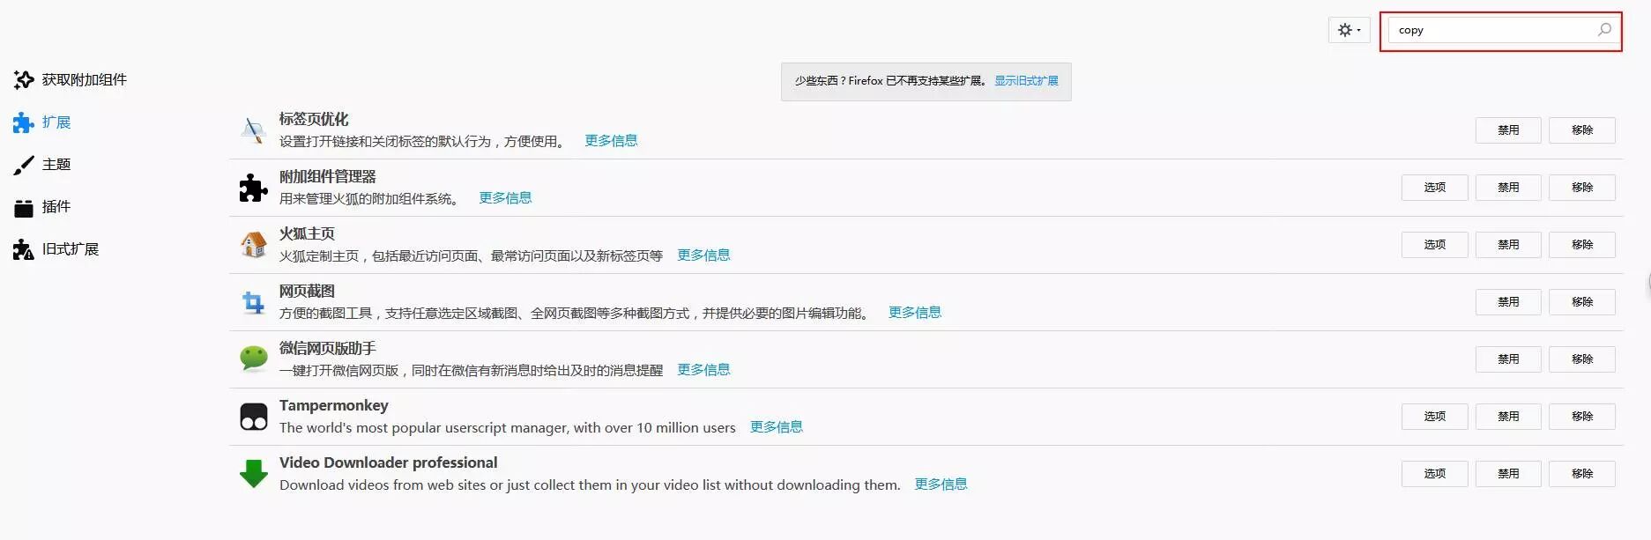Select the 标签页优化 extension title
The width and height of the screenshot is (1651, 540).
[x=314, y=119]
